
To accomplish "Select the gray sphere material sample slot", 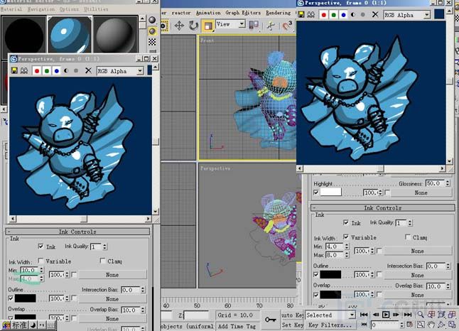I will point(115,35).
